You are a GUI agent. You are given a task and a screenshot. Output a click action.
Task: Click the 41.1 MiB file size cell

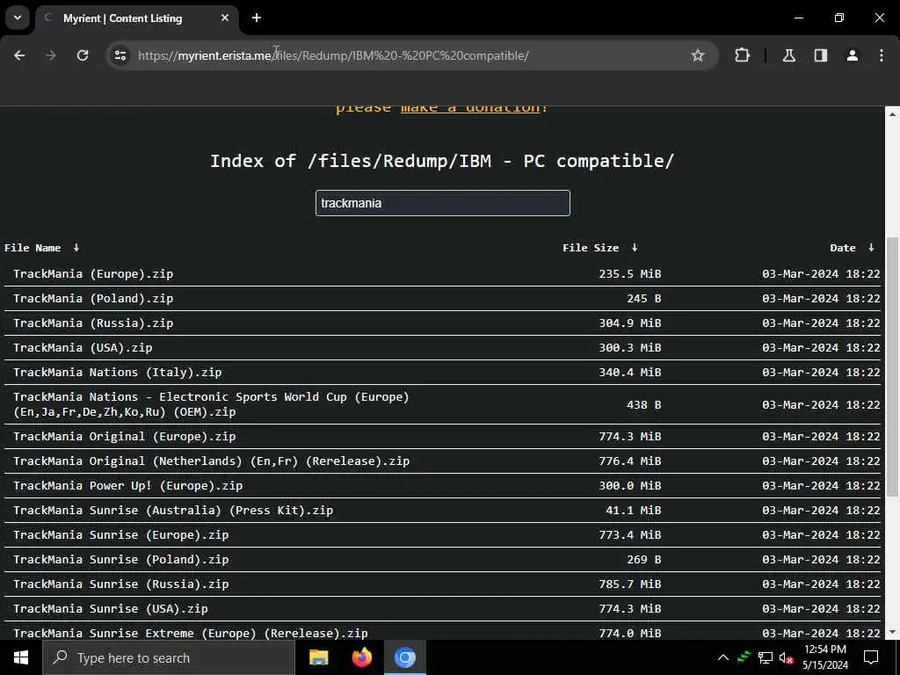point(633,511)
